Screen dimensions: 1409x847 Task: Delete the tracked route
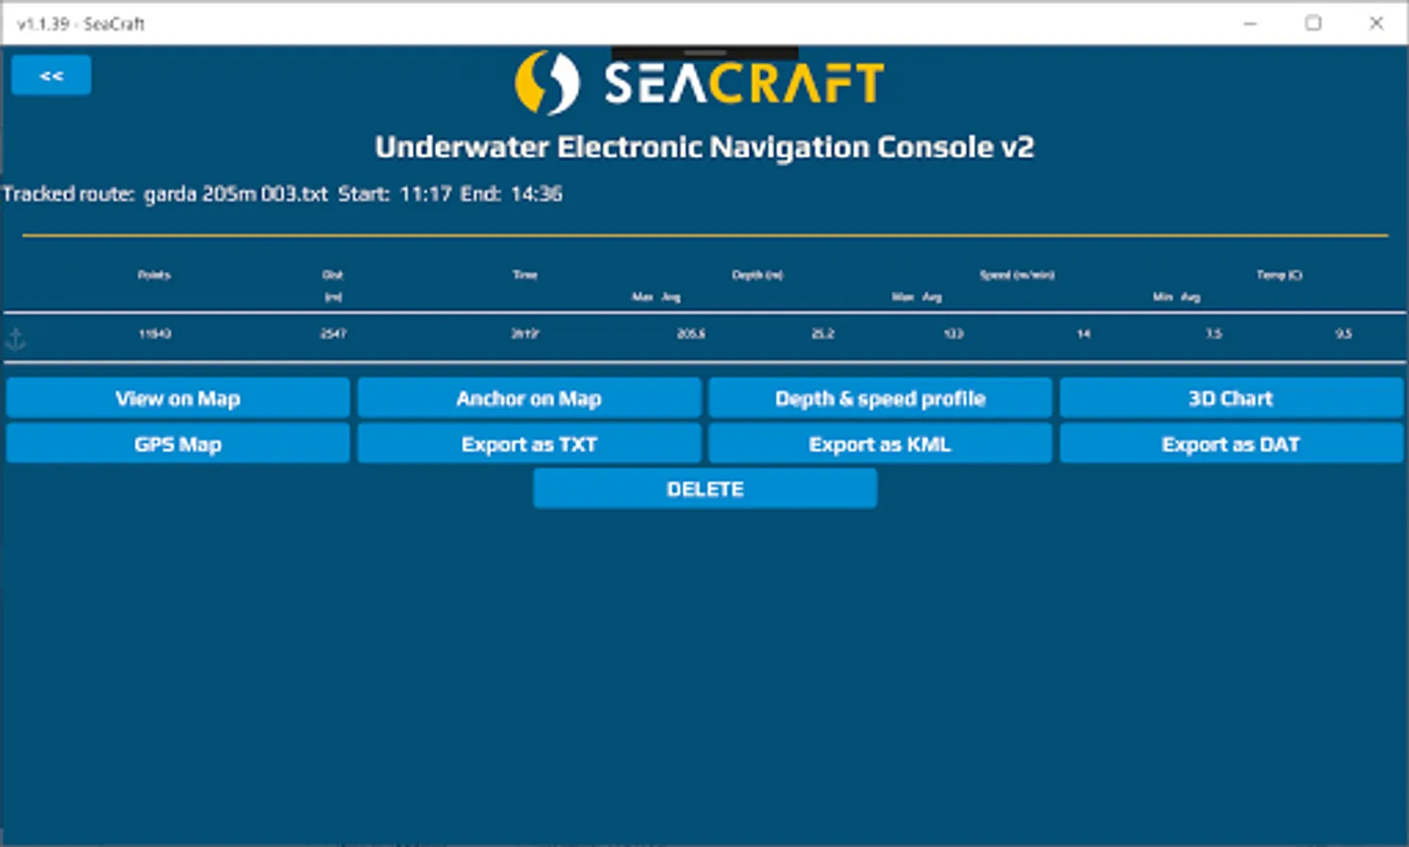[704, 487]
